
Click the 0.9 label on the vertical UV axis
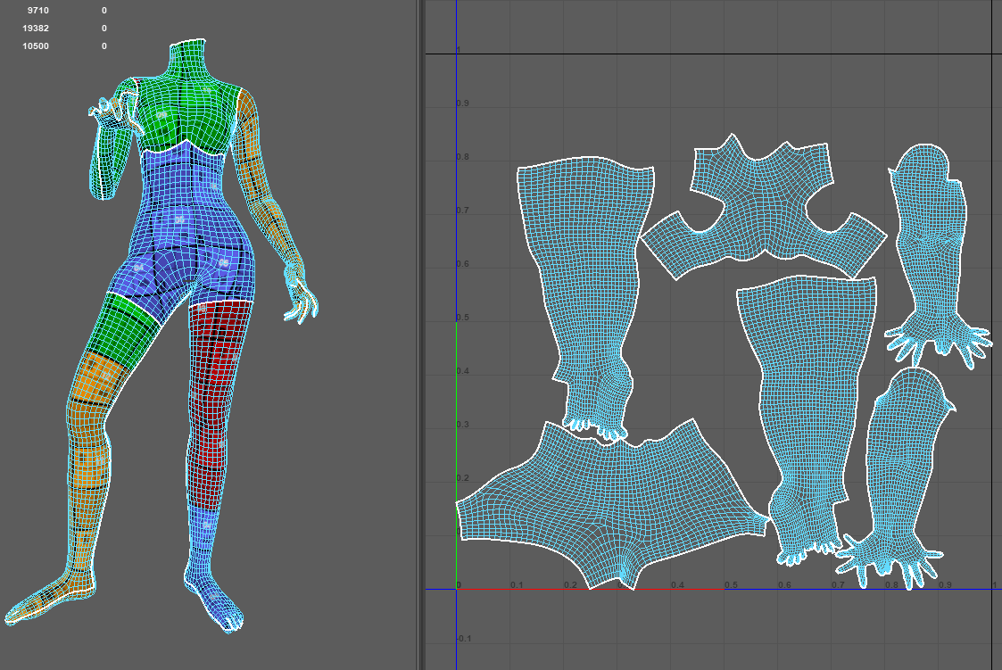point(462,103)
